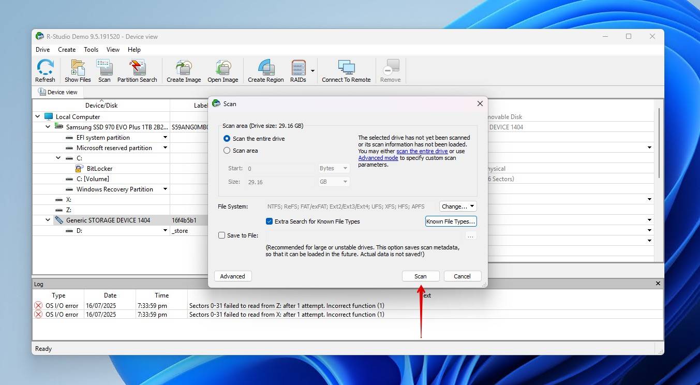The width and height of the screenshot is (700, 385).
Task: Start Partition Search from the toolbar
Action: 137,71
